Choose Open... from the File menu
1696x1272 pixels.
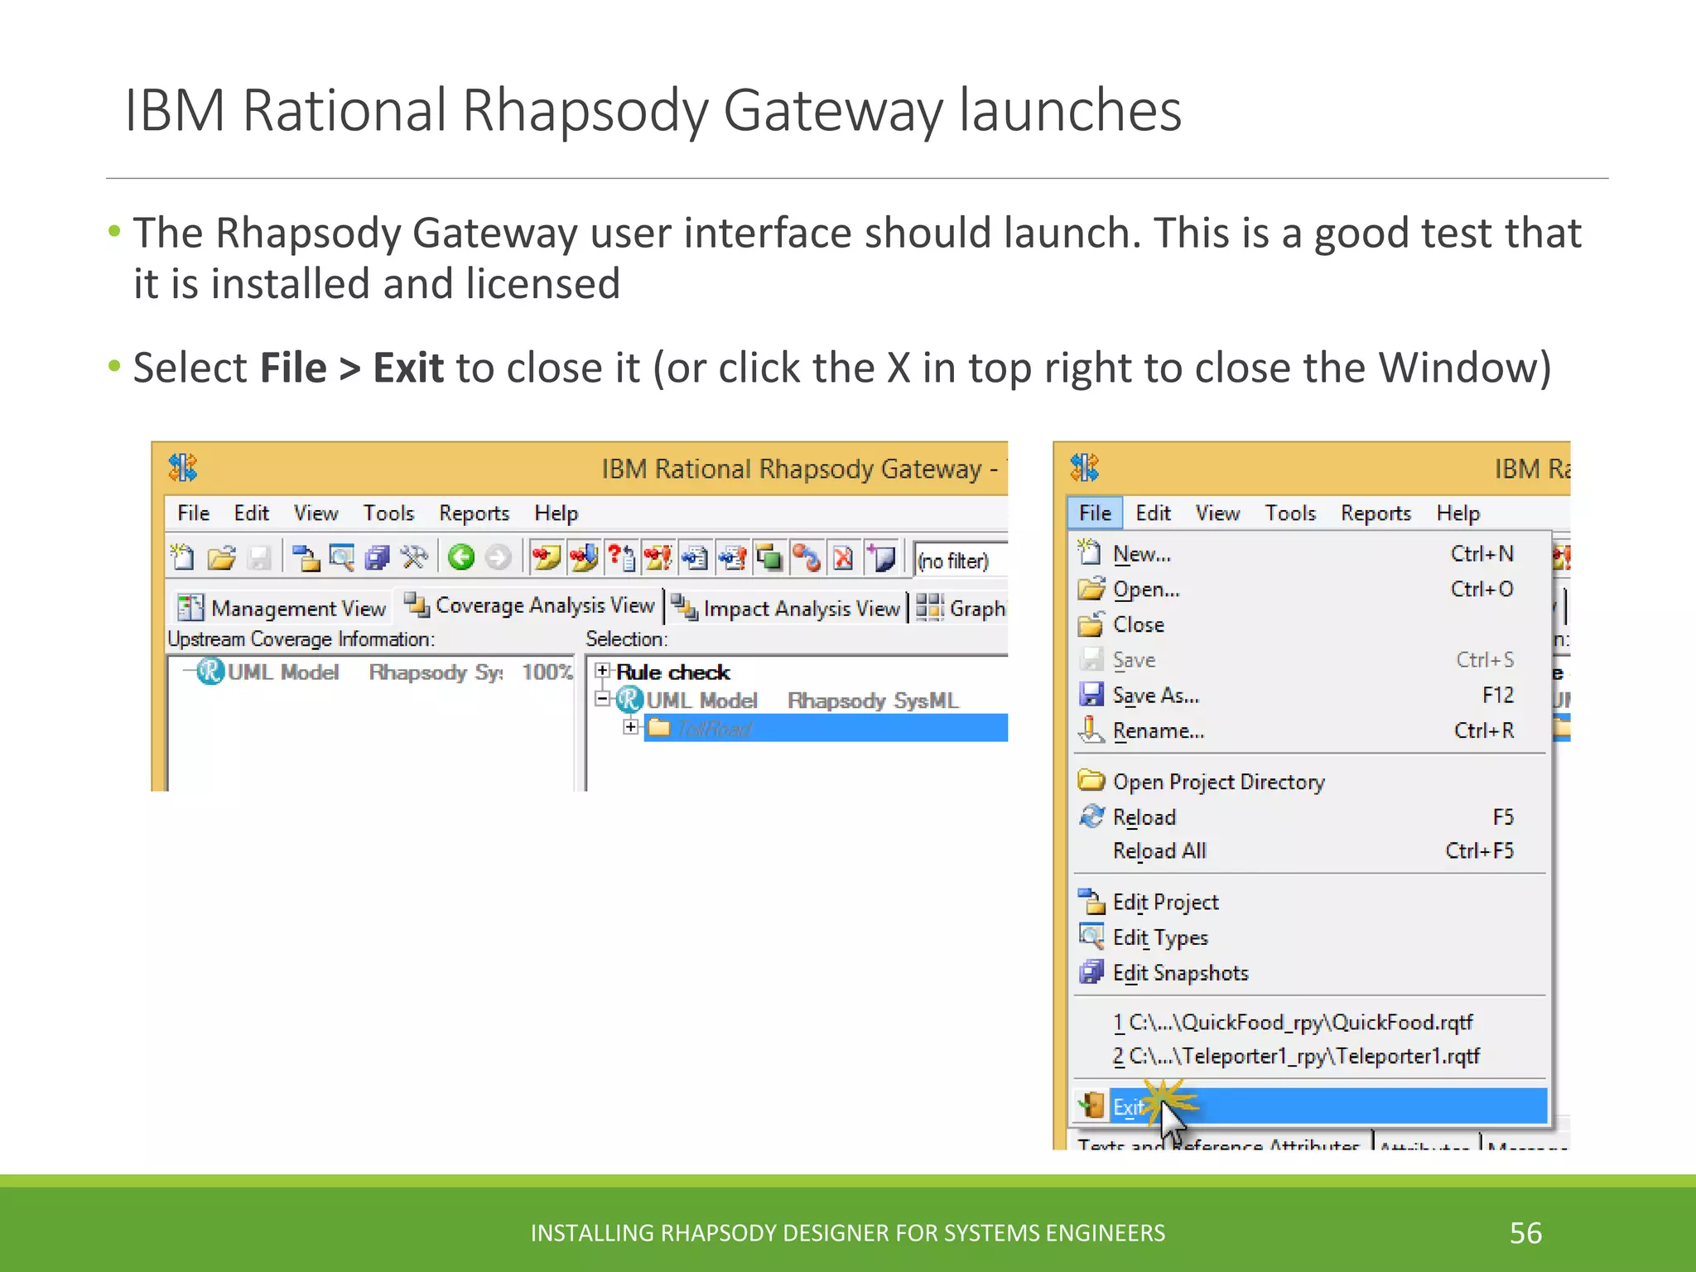pyautogui.click(x=1309, y=589)
